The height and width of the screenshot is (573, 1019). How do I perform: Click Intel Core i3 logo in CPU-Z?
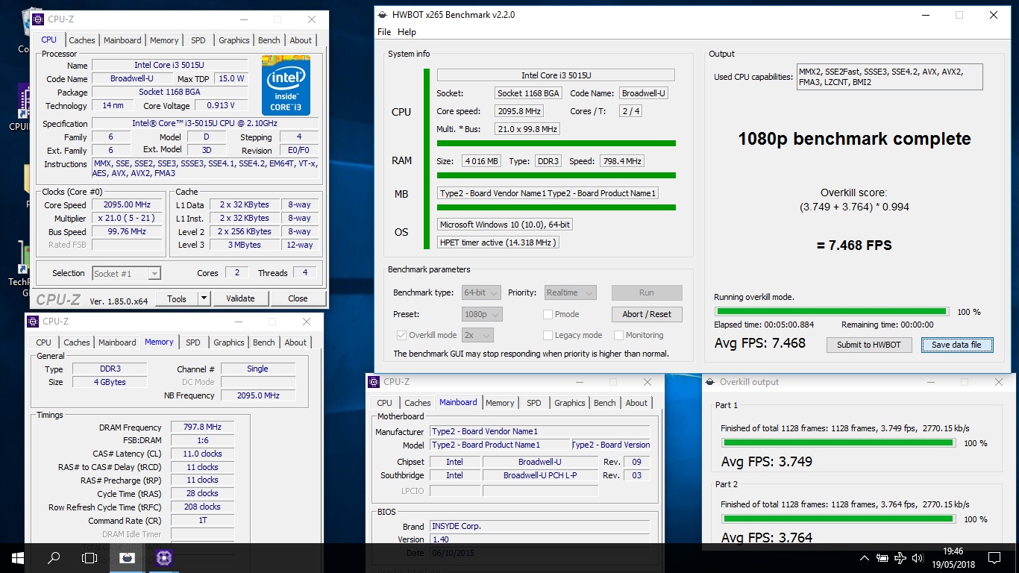point(286,85)
